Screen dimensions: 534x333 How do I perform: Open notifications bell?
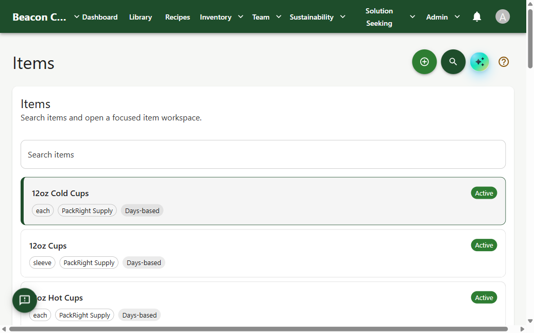[477, 16]
